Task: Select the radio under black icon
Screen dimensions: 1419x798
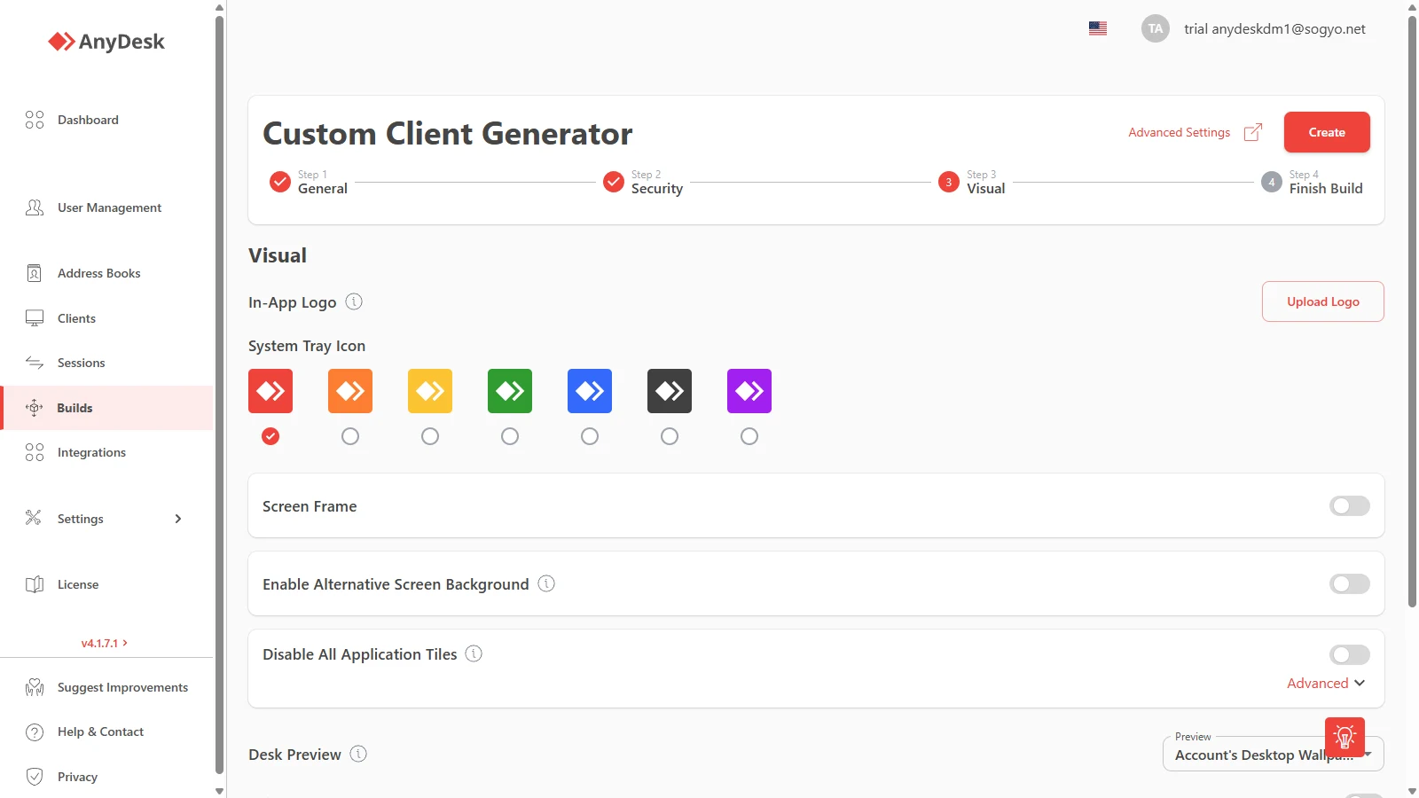Action: tap(670, 436)
